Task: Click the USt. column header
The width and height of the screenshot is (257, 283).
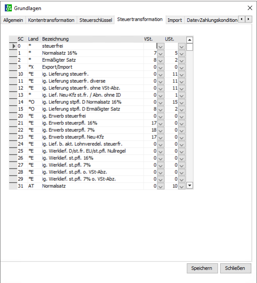Action: point(175,39)
